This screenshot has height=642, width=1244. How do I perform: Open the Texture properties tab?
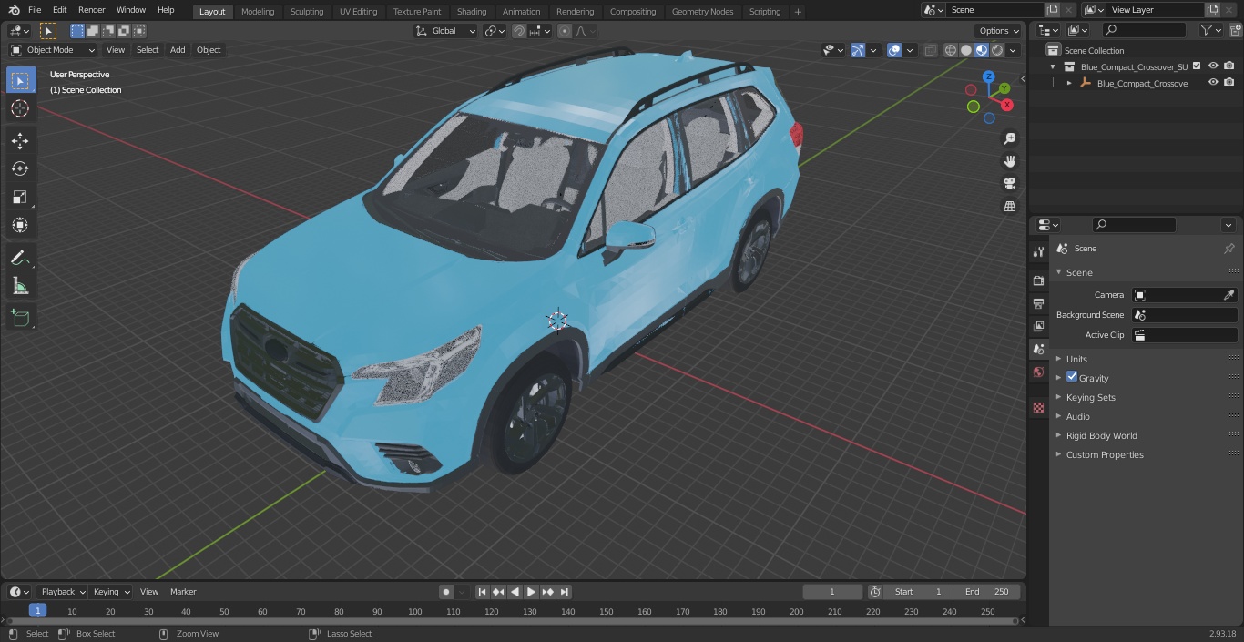tap(1038, 407)
